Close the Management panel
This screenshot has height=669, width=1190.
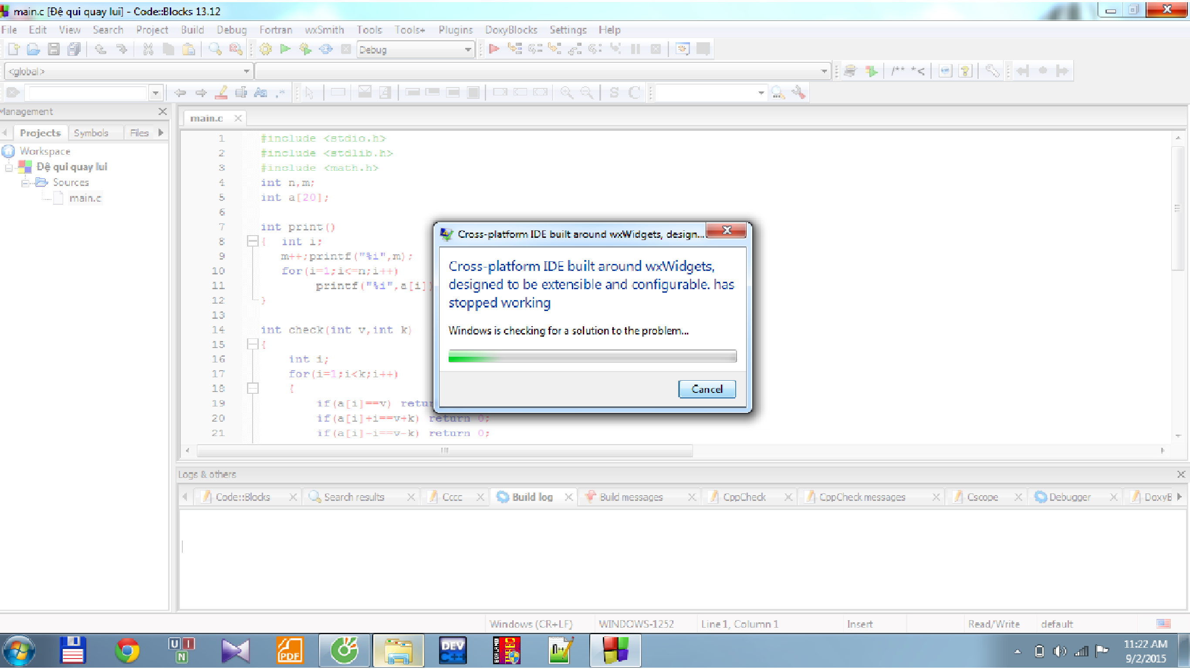162,112
